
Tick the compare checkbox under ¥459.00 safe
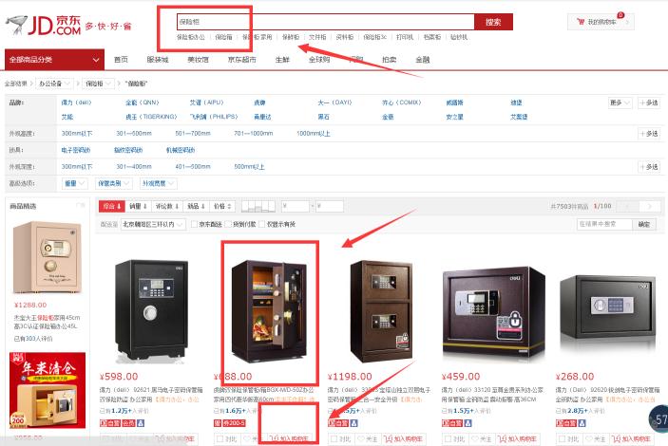point(448,438)
